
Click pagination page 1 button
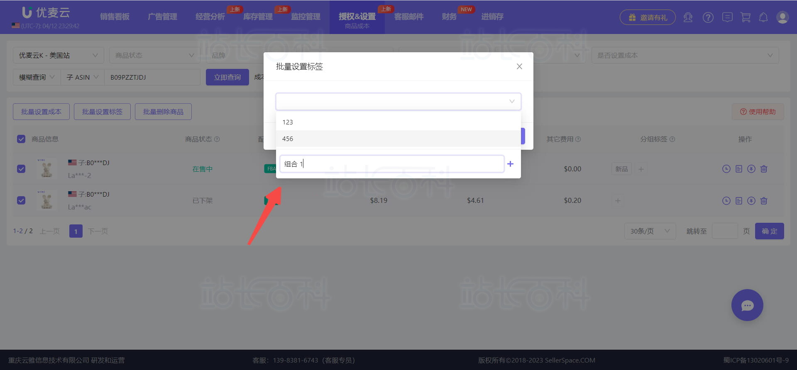76,231
